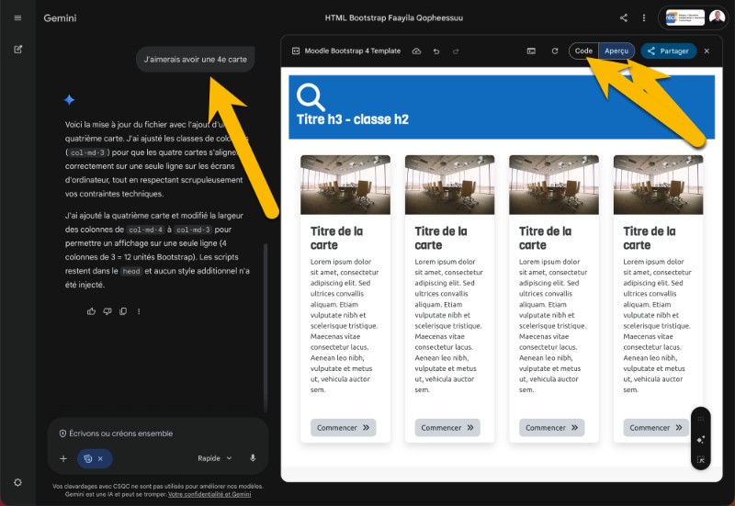Open settings gear in sidebar
The width and height of the screenshot is (735, 506).
tap(17, 482)
